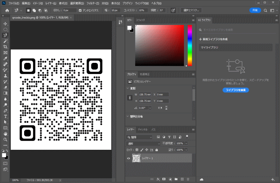Select the Pen tool
Viewport: 280px width, 183px height.
pos(5,111)
